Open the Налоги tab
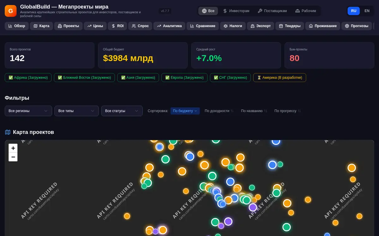Image resolution: width=379 pixels, height=236 pixels. pos(233,26)
